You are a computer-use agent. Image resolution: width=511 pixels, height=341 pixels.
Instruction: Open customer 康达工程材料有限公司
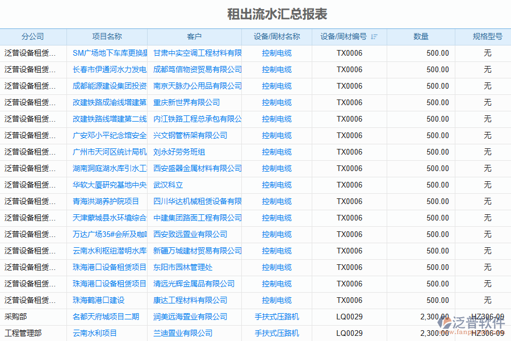pos(190,301)
